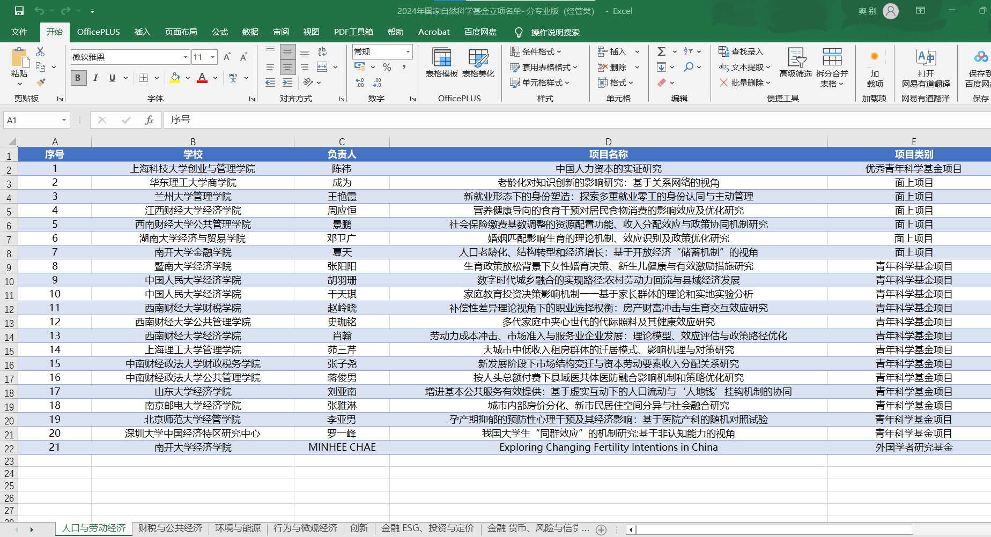The height and width of the screenshot is (537, 991).
Task: Insert an AutoSum formula
Action: 662,51
